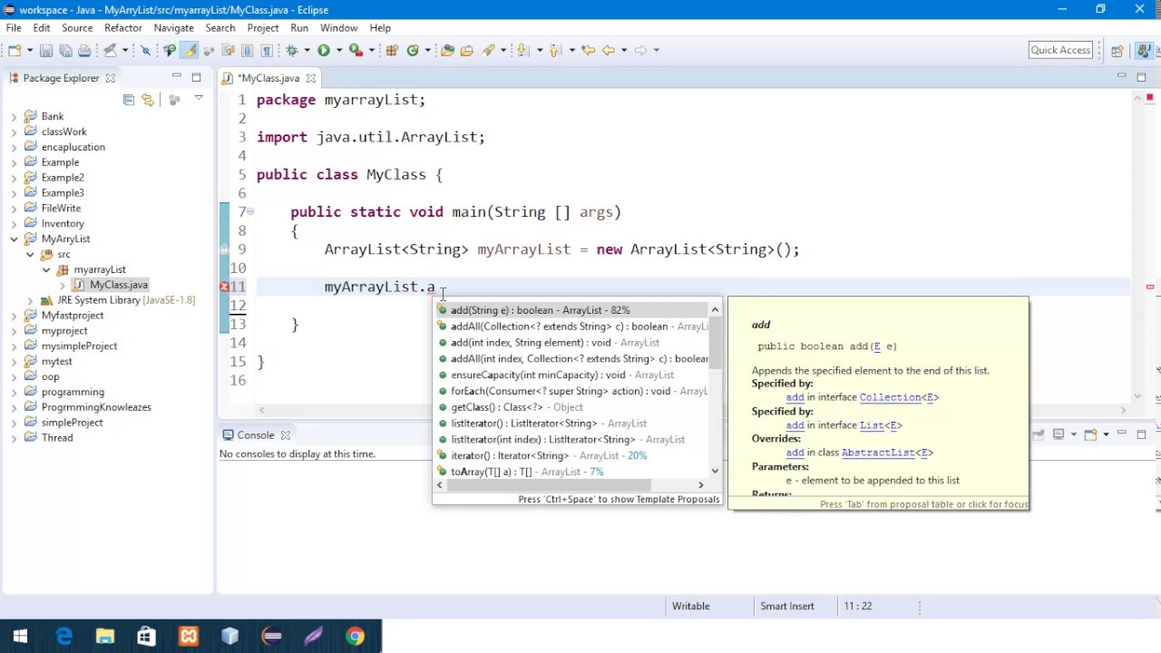Click the Next Annotation icon
This screenshot has width=1161, height=653.
(522, 51)
